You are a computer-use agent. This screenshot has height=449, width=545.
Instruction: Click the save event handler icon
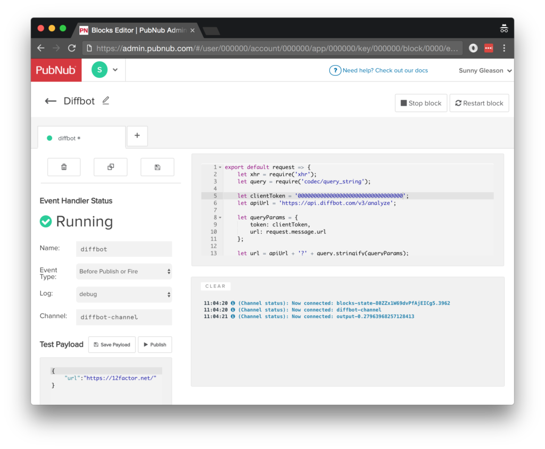tap(157, 167)
